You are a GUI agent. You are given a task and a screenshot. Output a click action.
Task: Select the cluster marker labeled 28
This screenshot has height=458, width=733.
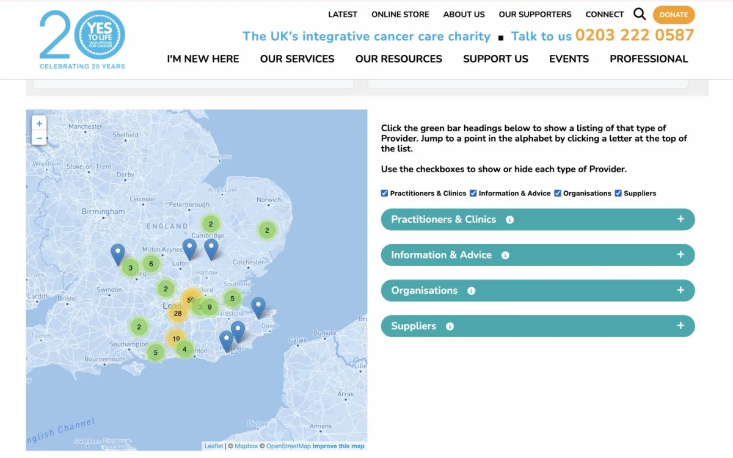click(178, 313)
